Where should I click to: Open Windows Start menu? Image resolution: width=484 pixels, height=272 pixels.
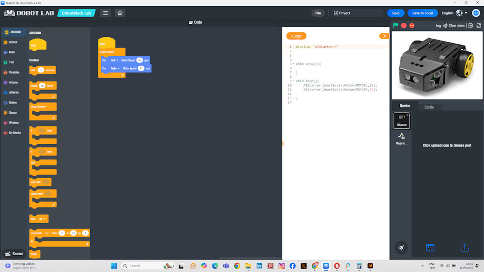coord(114,266)
